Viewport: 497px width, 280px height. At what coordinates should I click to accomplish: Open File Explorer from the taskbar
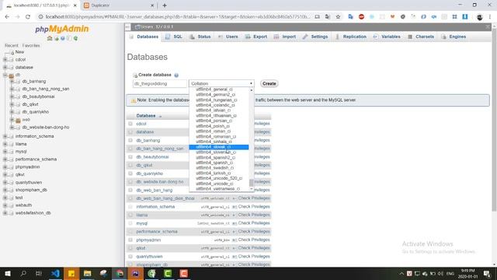click(x=88, y=273)
